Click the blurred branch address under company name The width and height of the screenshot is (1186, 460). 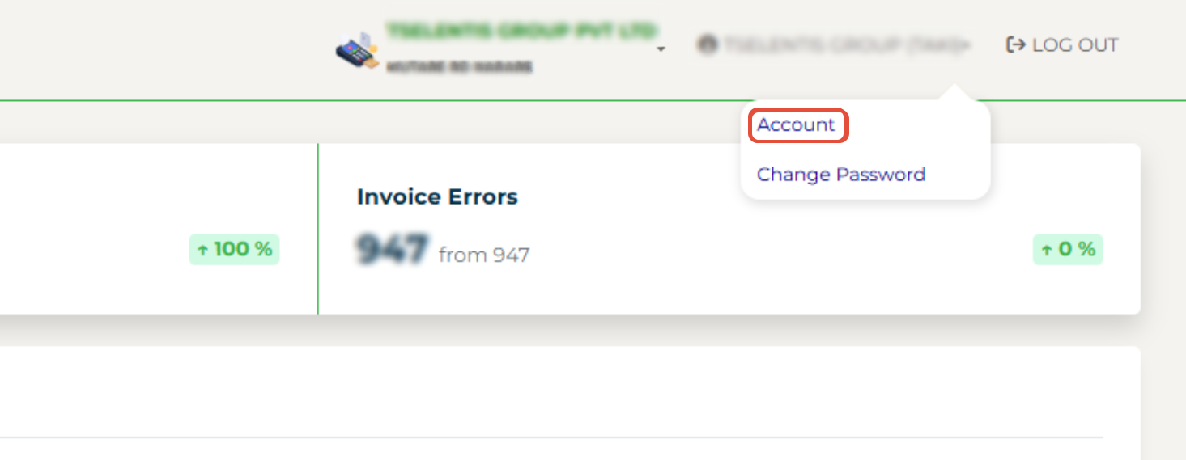pos(459,67)
